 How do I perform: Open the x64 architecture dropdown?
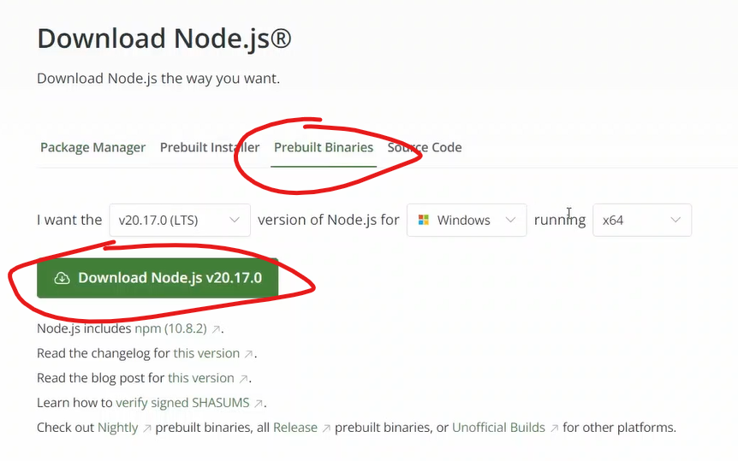(x=642, y=220)
